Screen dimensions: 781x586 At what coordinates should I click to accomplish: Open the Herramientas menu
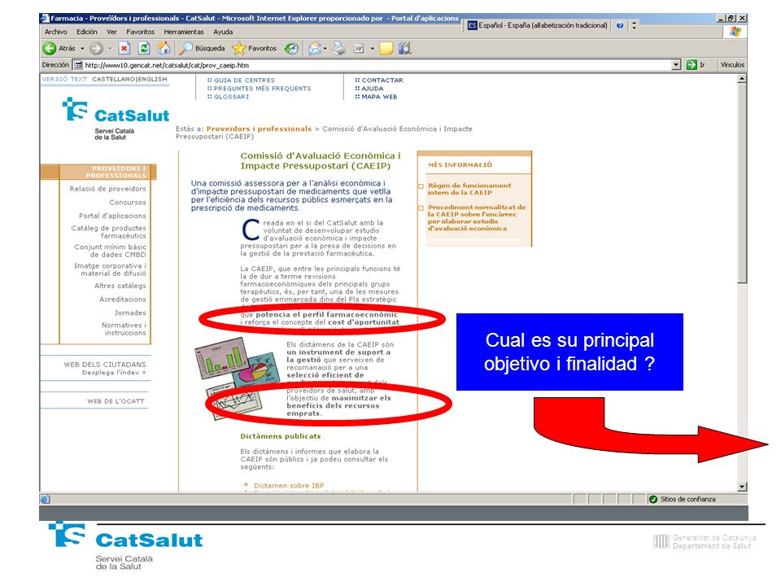coord(184,32)
